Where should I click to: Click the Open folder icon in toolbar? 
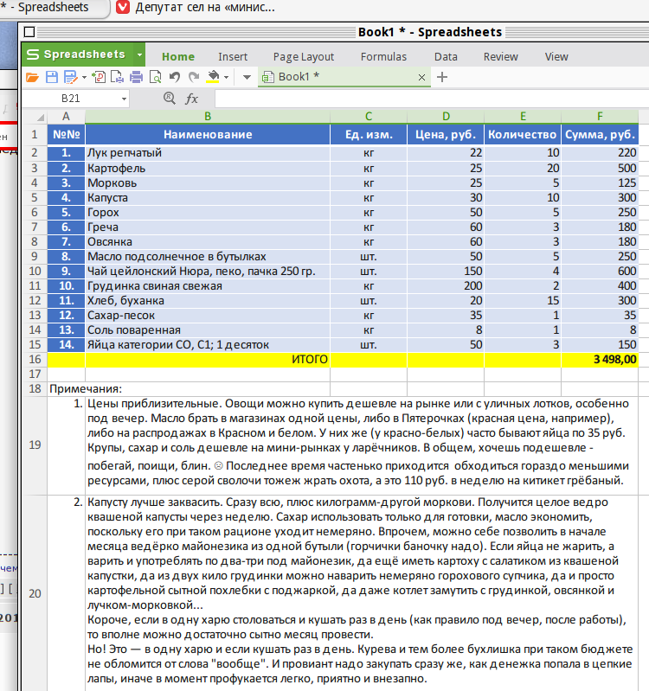32,78
